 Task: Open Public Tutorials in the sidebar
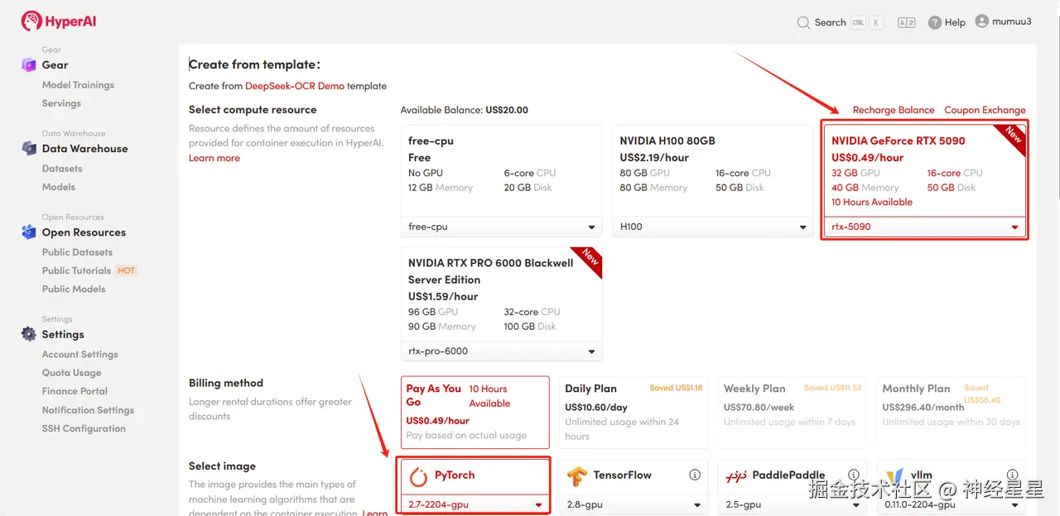76,270
